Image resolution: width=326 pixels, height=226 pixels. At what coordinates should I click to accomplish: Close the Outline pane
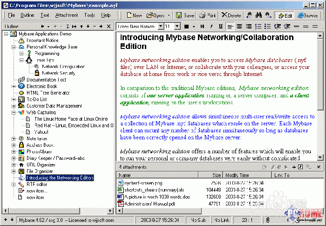(109, 26)
